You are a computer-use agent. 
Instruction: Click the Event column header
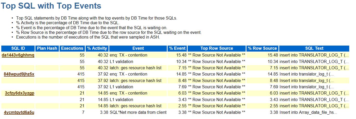click(138, 48)
